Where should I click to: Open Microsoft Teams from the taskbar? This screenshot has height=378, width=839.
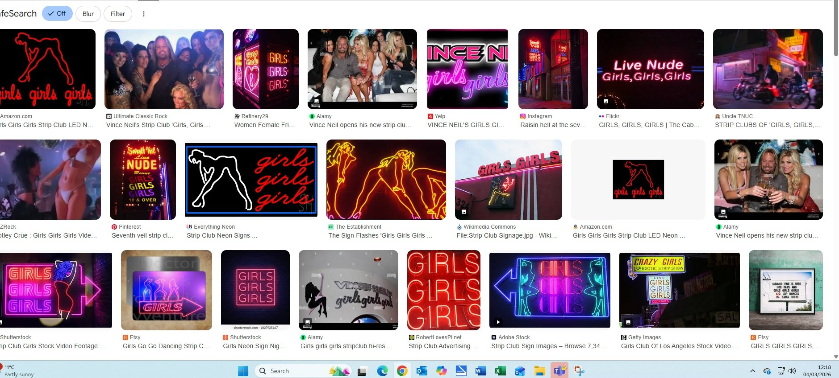(x=559, y=371)
